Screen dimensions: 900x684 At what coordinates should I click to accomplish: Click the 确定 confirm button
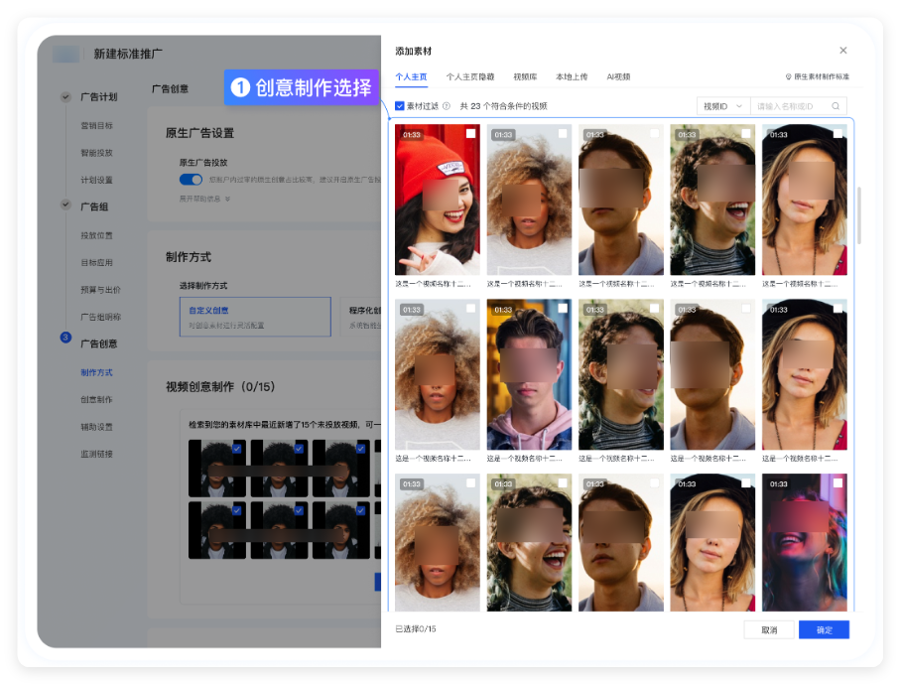[x=824, y=629]
